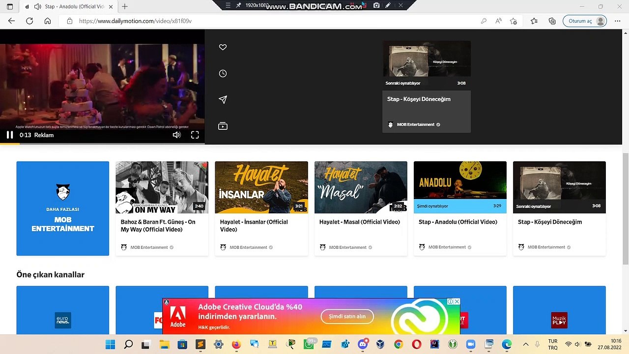The width and height of the screenshot is (629, 354).
Task: Open Euronews featured channel tile
Action: pyautogui.click(x=63, y=310)
